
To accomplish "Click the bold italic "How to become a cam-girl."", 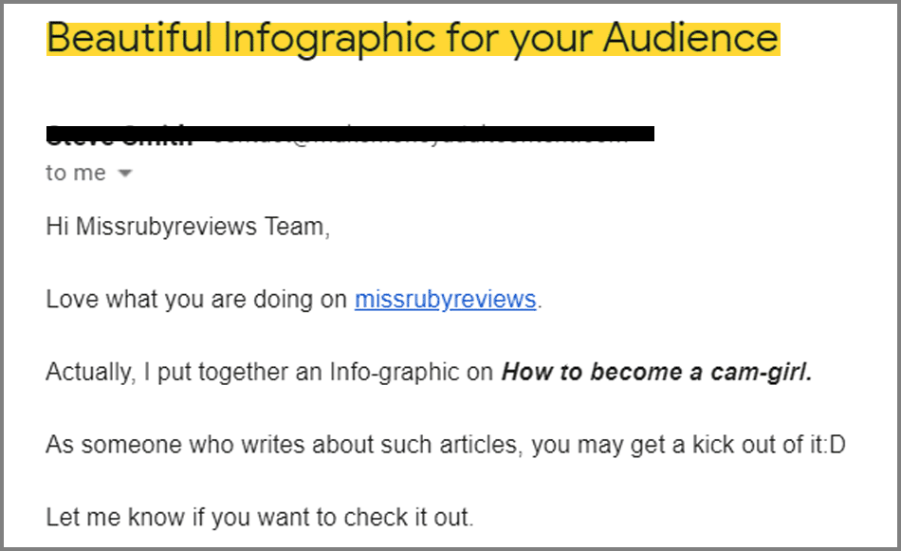I will (x=657, y=373).
